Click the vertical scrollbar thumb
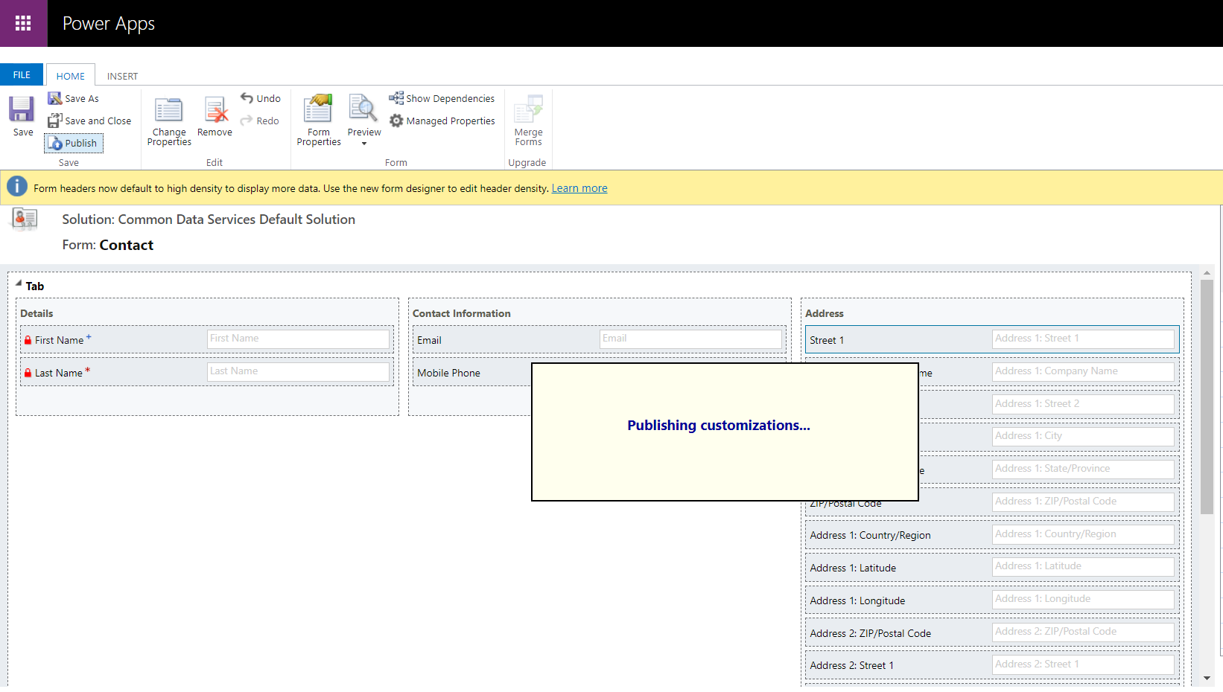 click(1207, 397)
